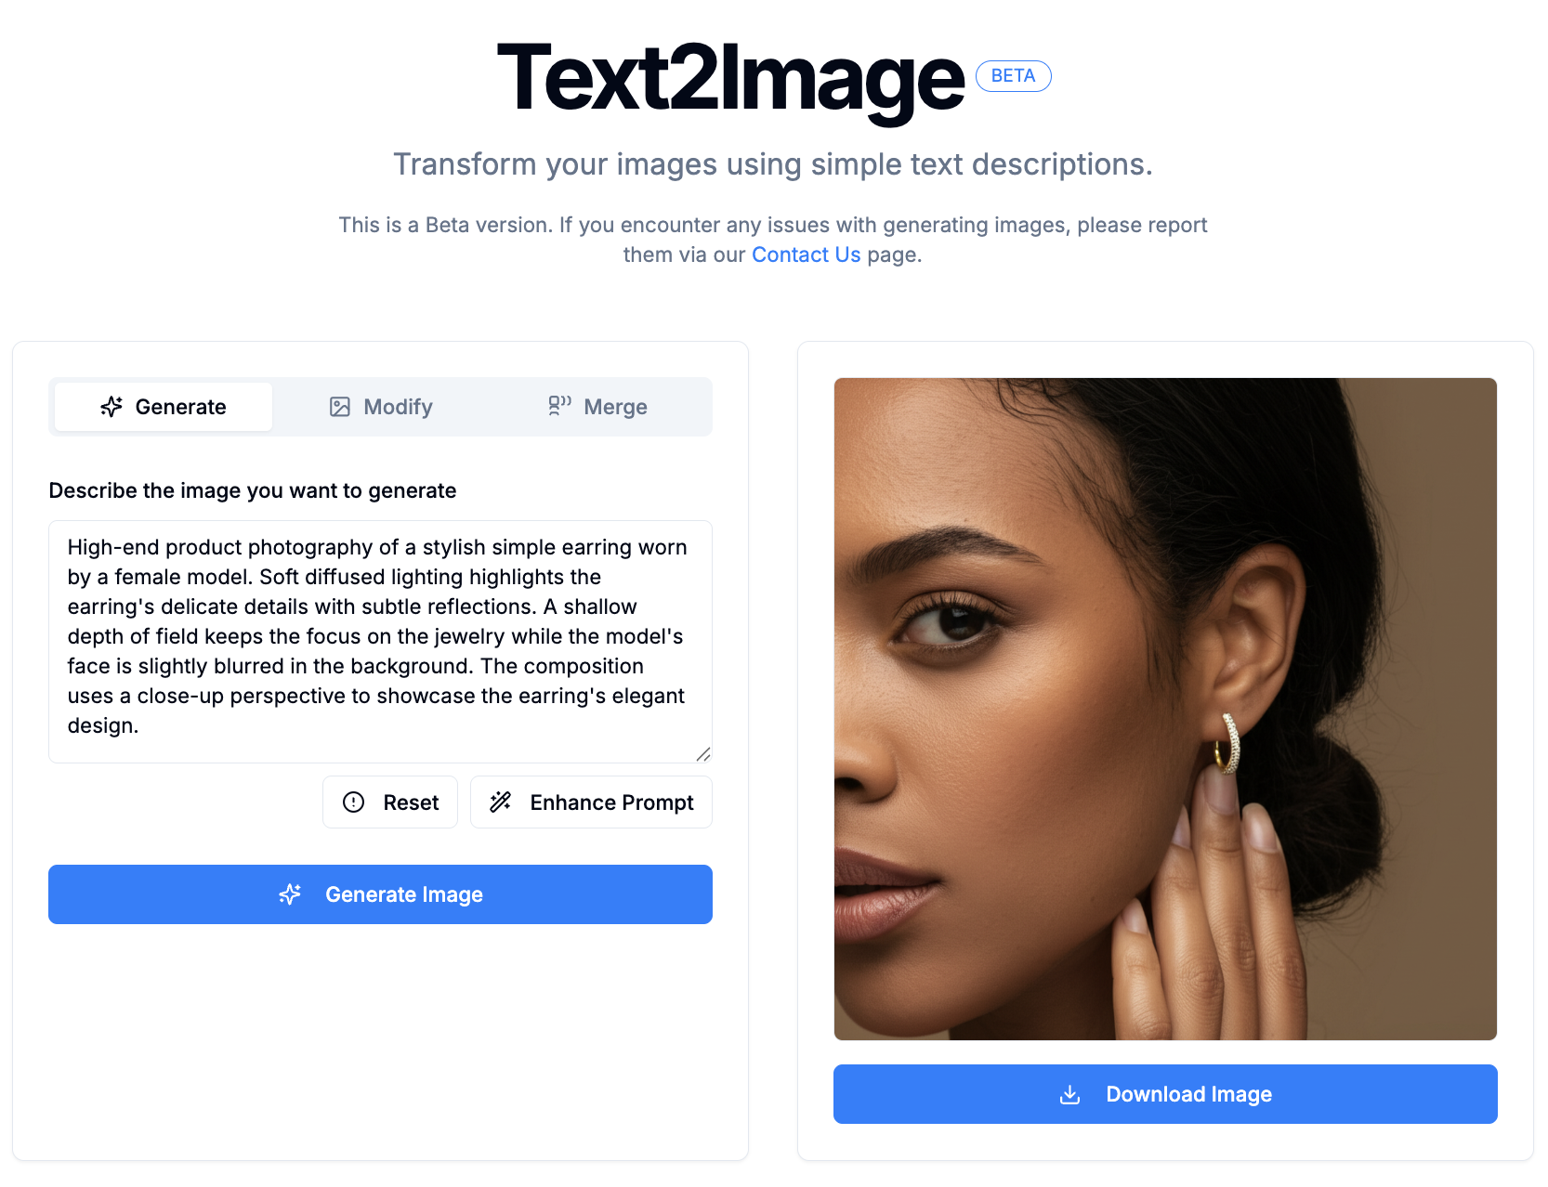Click the exclamation circle icon in Reset
The height and width of the screenshot is (1187, 1548).
(x=354, y=802)
